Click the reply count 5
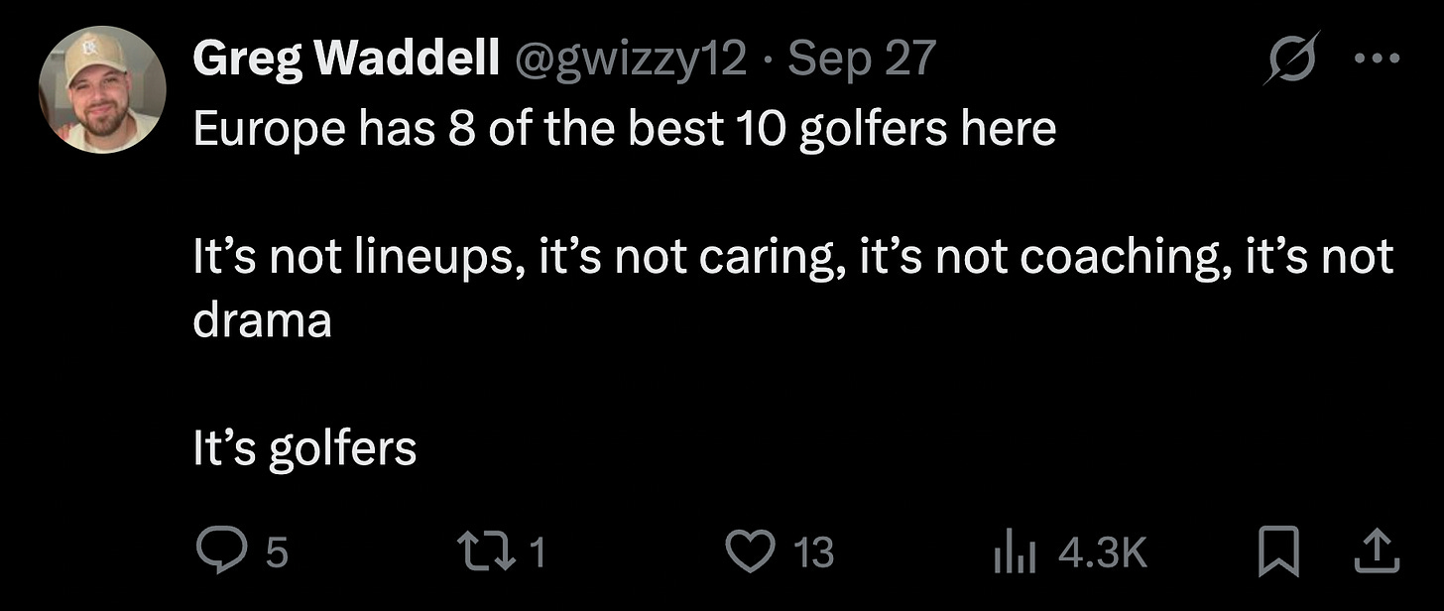Image resolution: width=1444 pixels, height=611 pixels. 279,552
